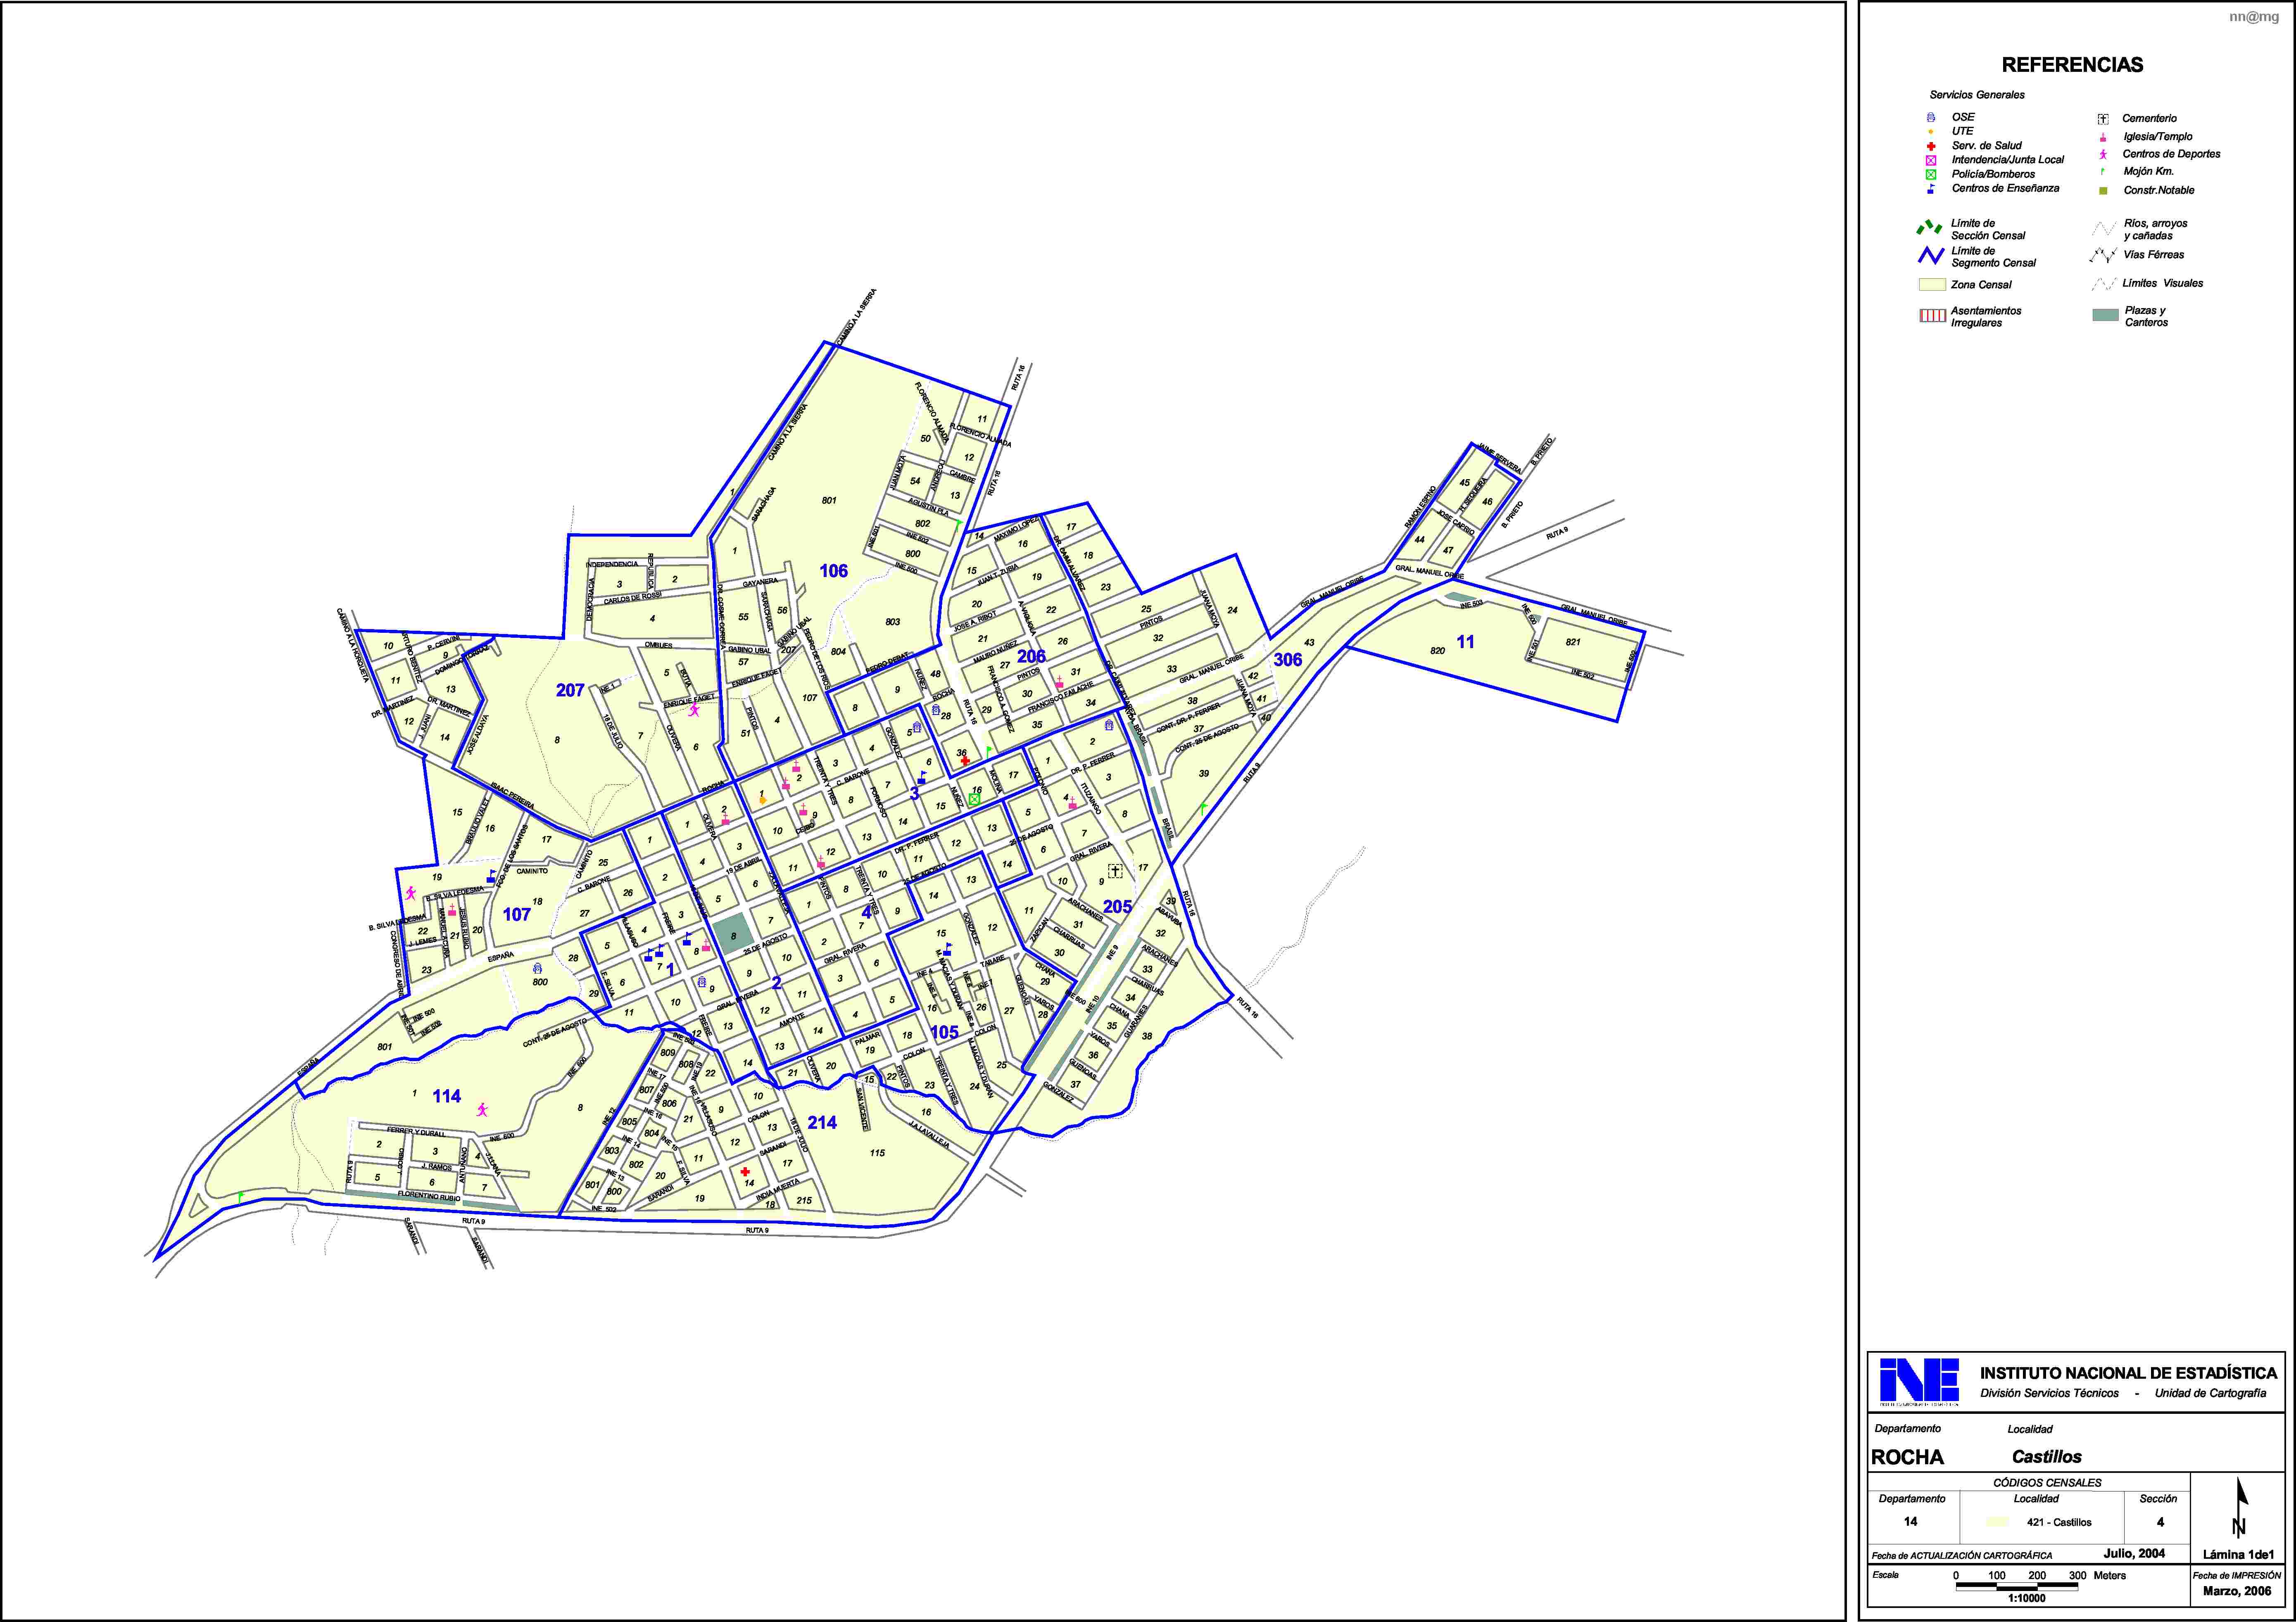Select census segment label 106
The width and height of the screenshot is (2296, 1622).
click(x=833, y=571)
